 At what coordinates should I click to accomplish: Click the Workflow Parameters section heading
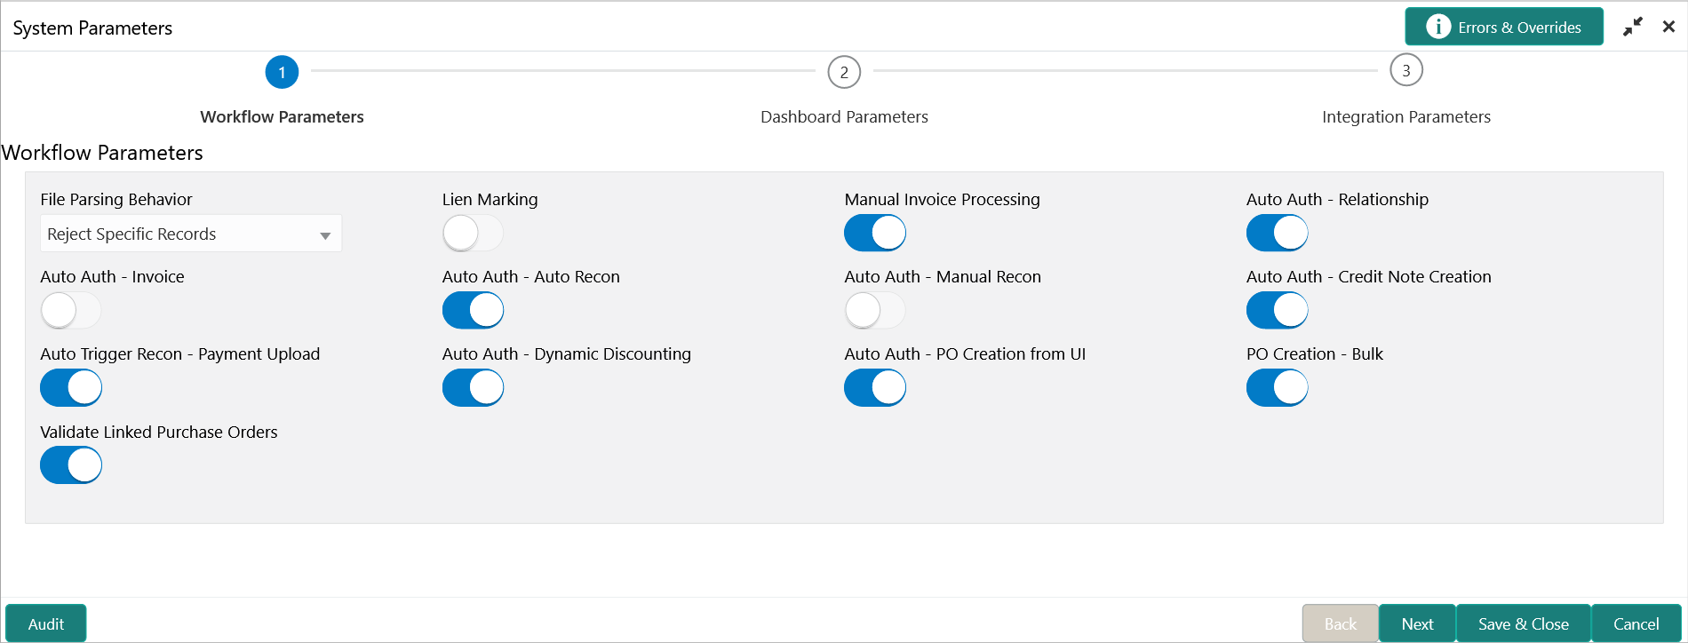coord(102,153)
